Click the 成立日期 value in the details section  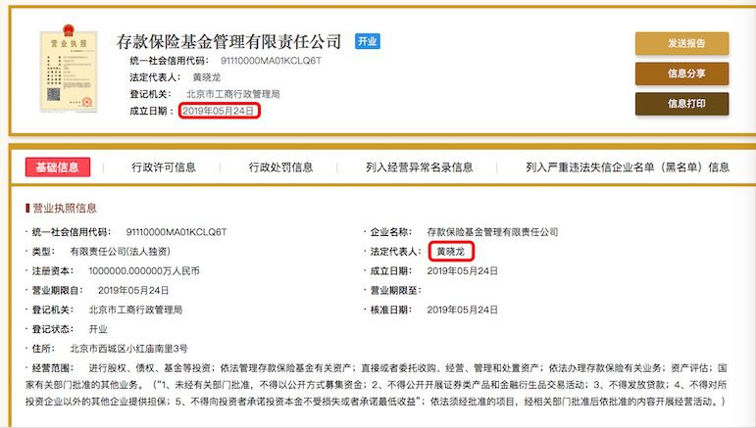463,271
